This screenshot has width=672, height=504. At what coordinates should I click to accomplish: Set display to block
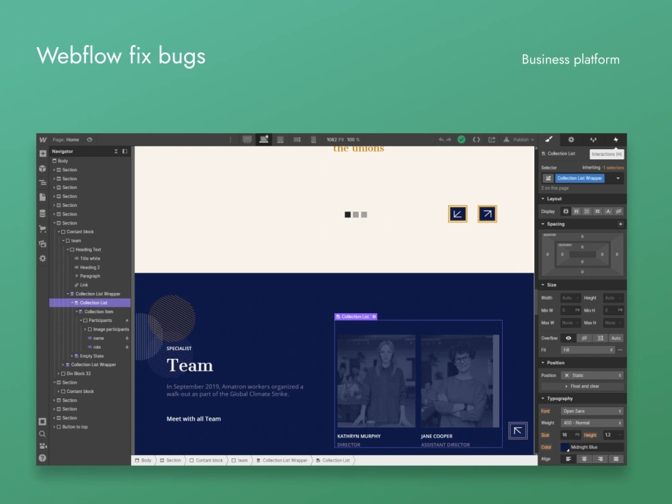[566, 211]
